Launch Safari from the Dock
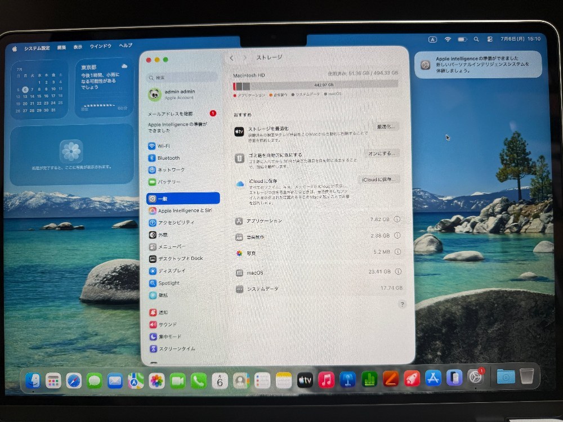 coord(74,381)
